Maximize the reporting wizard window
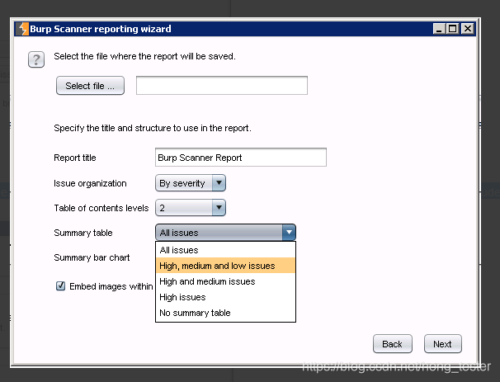 click(x=453, y=29)
